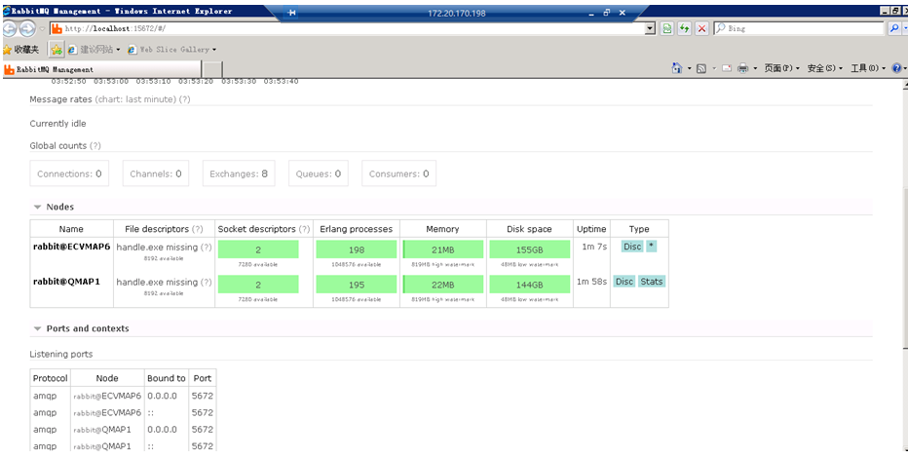Open node rabbit@QMAP1 link
Screen dimensions: 908x459
coord(66,282)
